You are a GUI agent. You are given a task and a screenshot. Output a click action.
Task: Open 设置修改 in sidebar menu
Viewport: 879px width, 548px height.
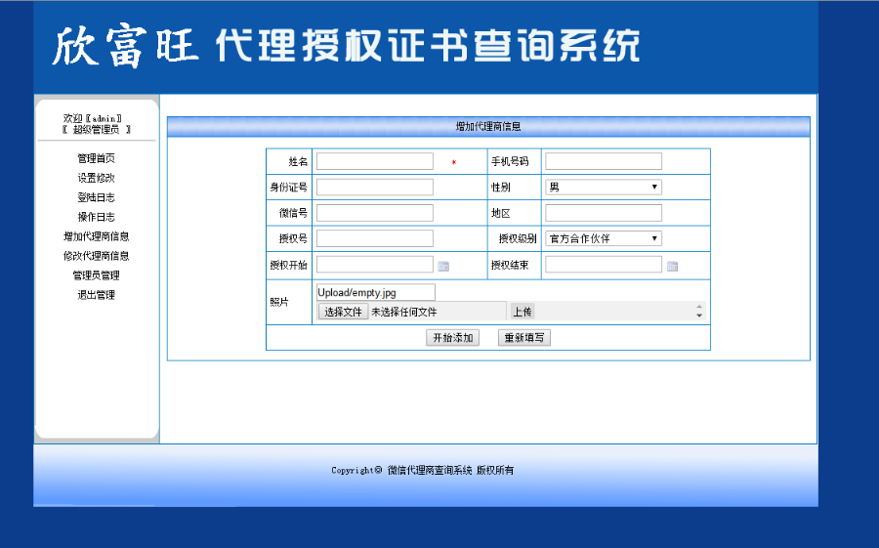96,178
